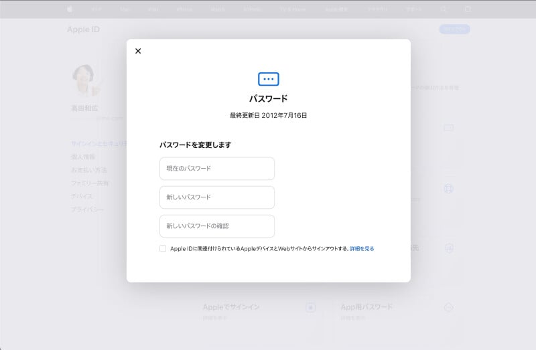This screenshot has width=536, height=350.
Task: Open the 詳細を見る link
Action: [x=362, y=248]
